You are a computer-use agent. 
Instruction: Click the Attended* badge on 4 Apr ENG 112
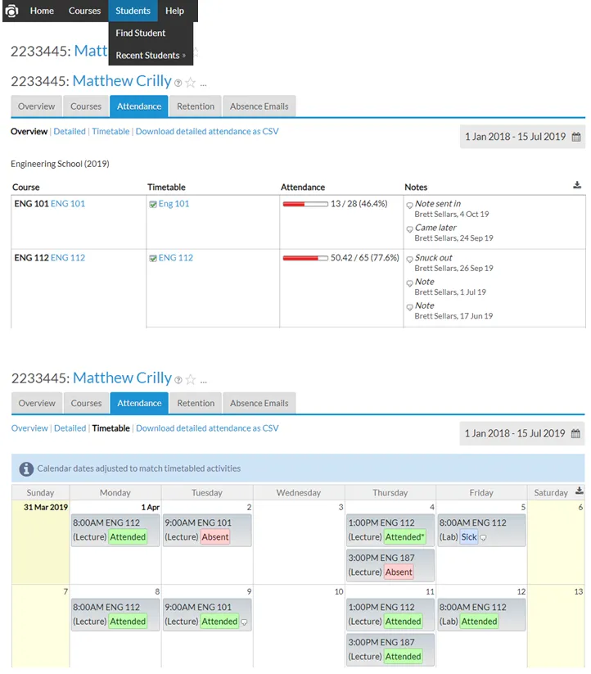click(x=404, y=537)
